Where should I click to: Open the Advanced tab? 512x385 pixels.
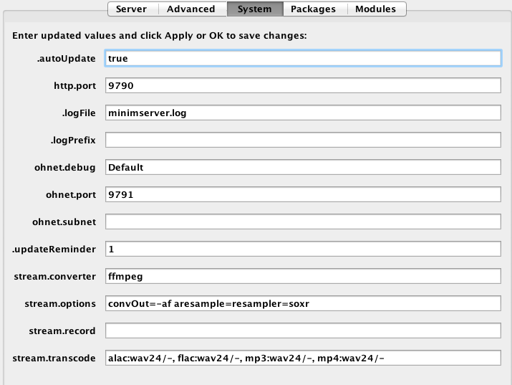click(192, 9)
